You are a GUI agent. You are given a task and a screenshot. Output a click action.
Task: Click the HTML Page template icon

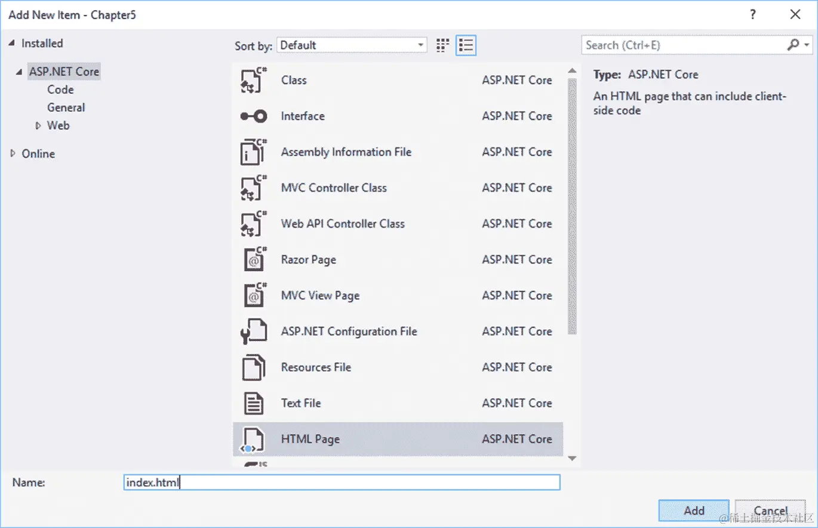click(253, 440)
